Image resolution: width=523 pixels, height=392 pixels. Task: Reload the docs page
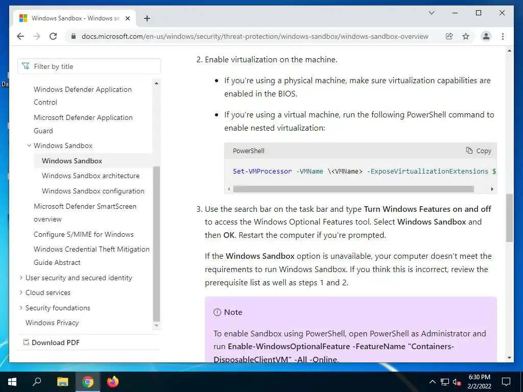[53, 36]
